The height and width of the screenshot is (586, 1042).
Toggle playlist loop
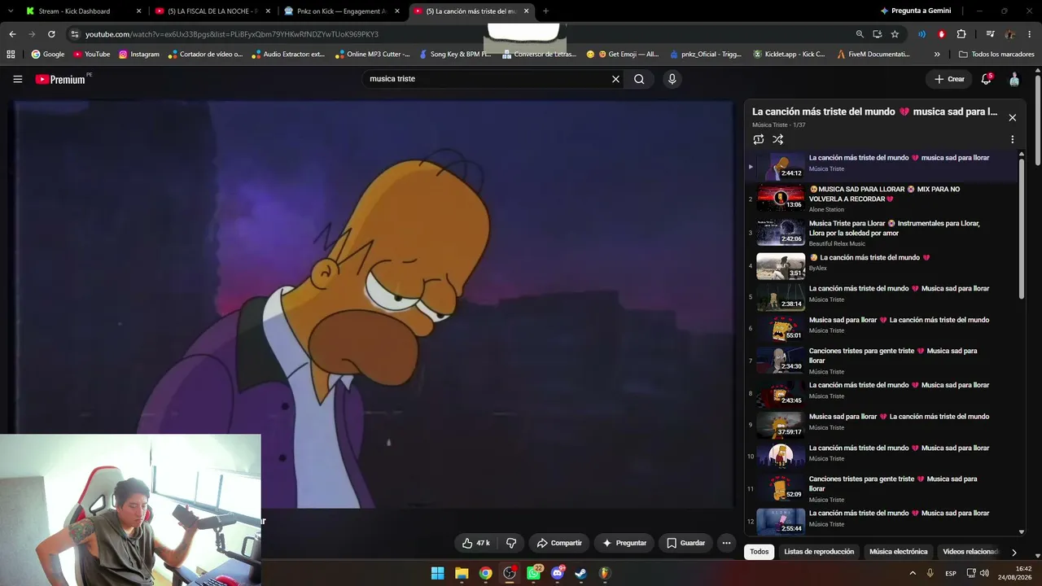click(759, 139)
